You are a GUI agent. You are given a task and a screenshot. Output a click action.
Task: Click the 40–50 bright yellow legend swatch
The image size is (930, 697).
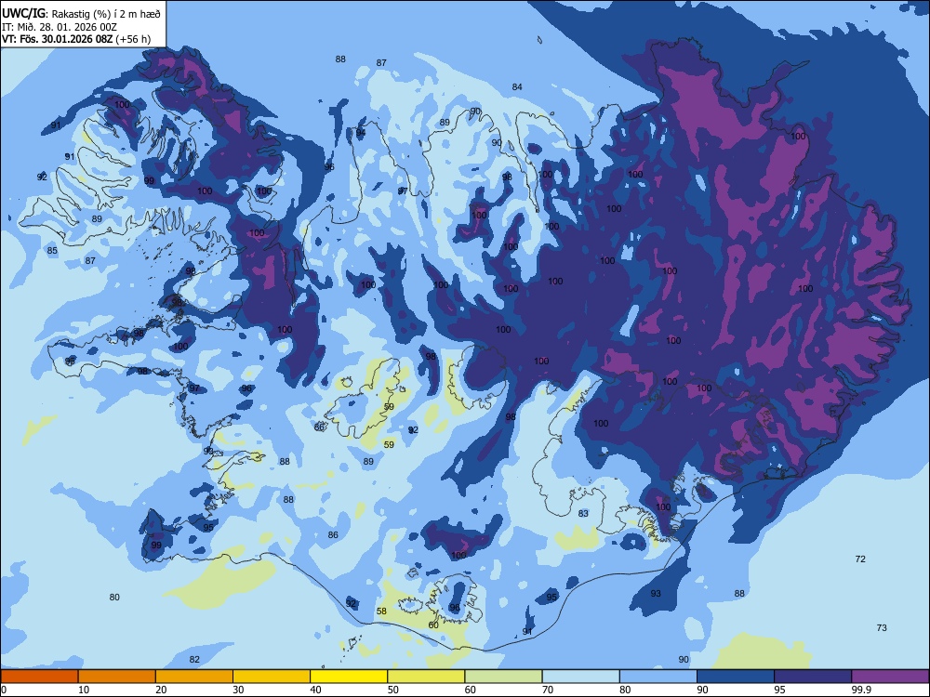point(349,677)
